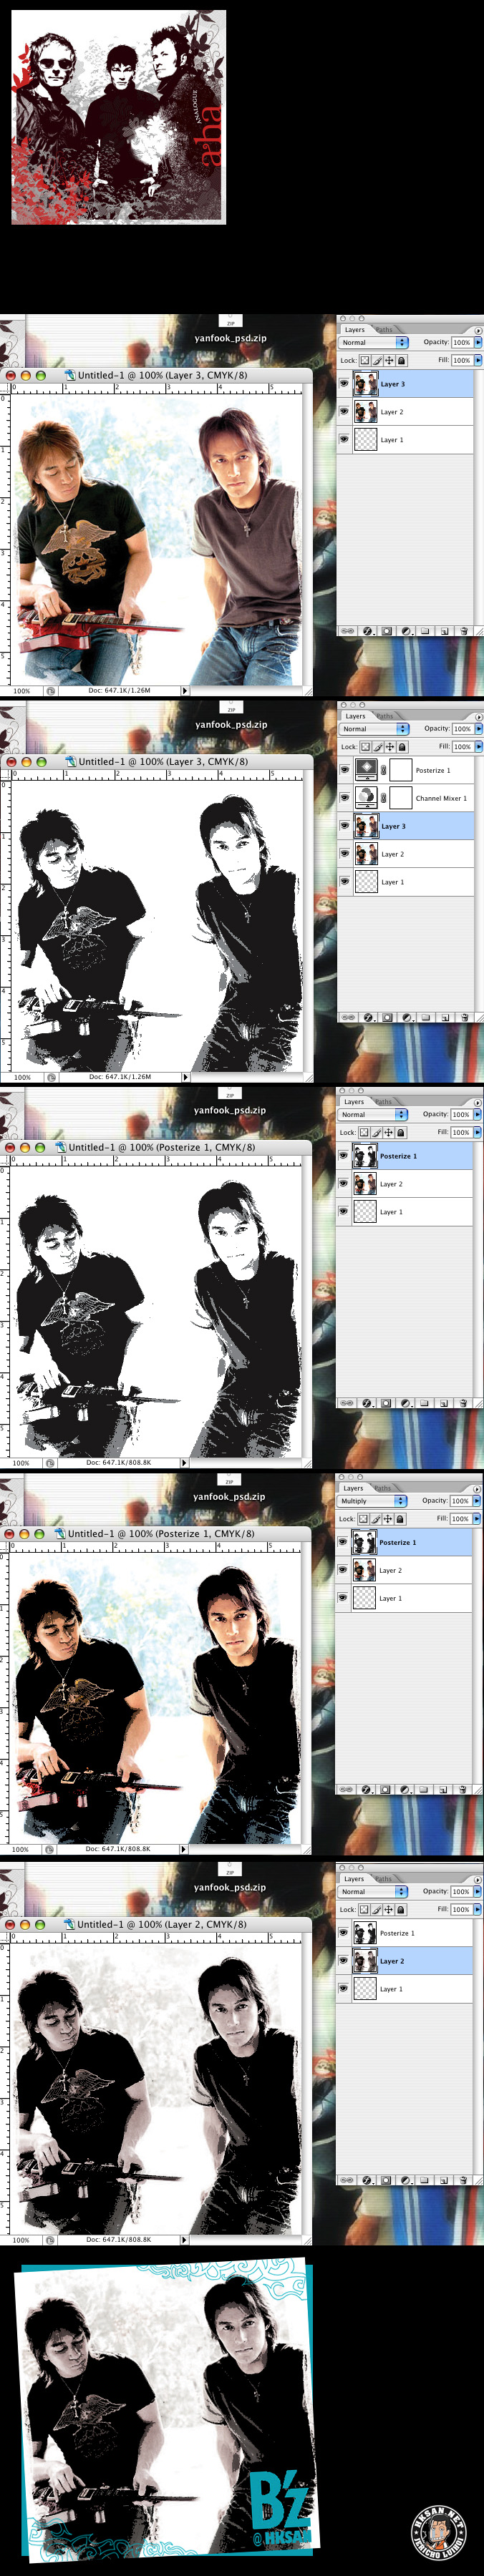Image resolution: width=484 pixels, height=2576 pixels.
Task: Switch to Paths tab in panel with Layer 2 highlighted
Action: 384,1879
